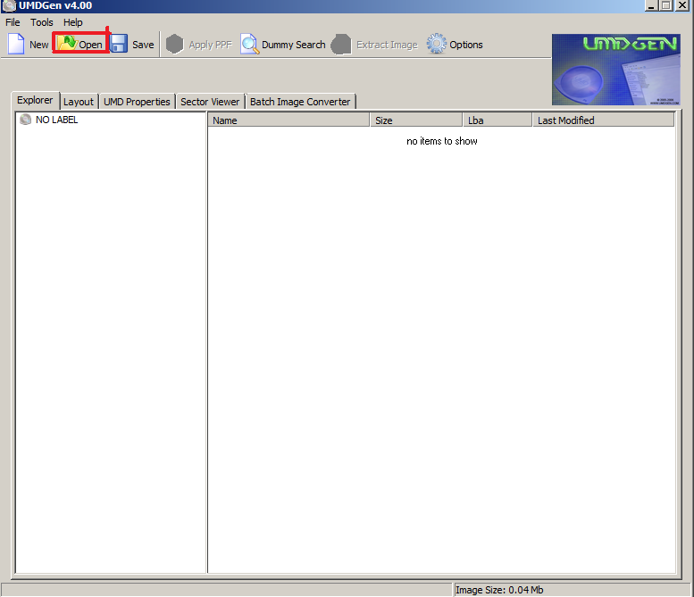Switch to the Batch Image Converter tab

coord(300,102)
